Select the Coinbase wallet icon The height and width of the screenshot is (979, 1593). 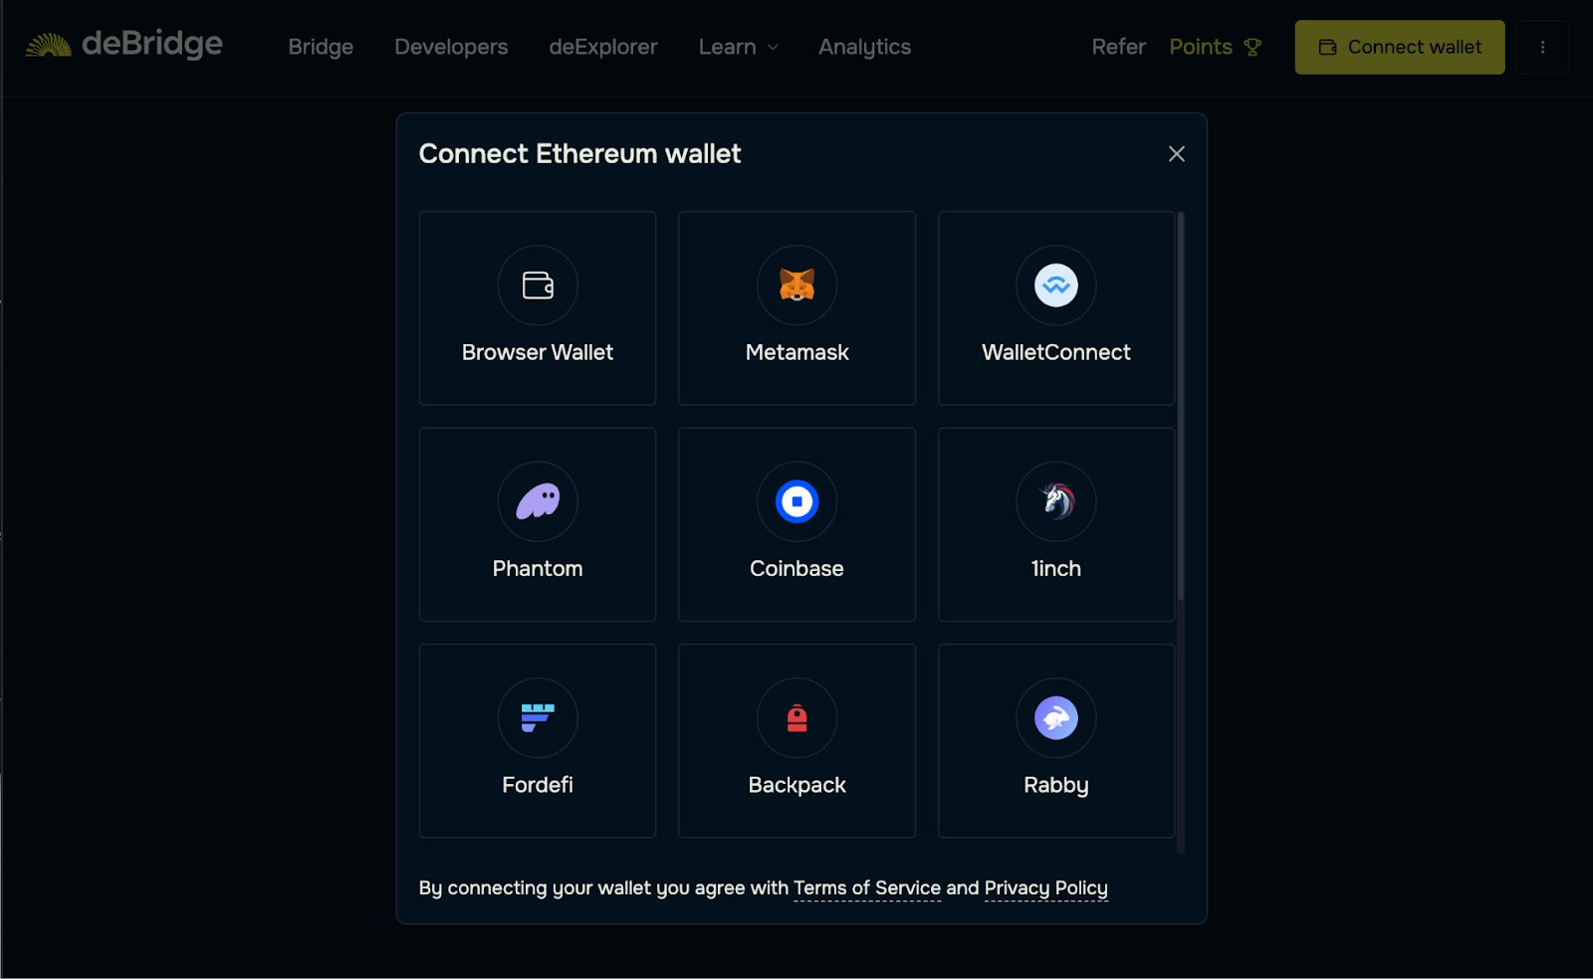[796, 501]
